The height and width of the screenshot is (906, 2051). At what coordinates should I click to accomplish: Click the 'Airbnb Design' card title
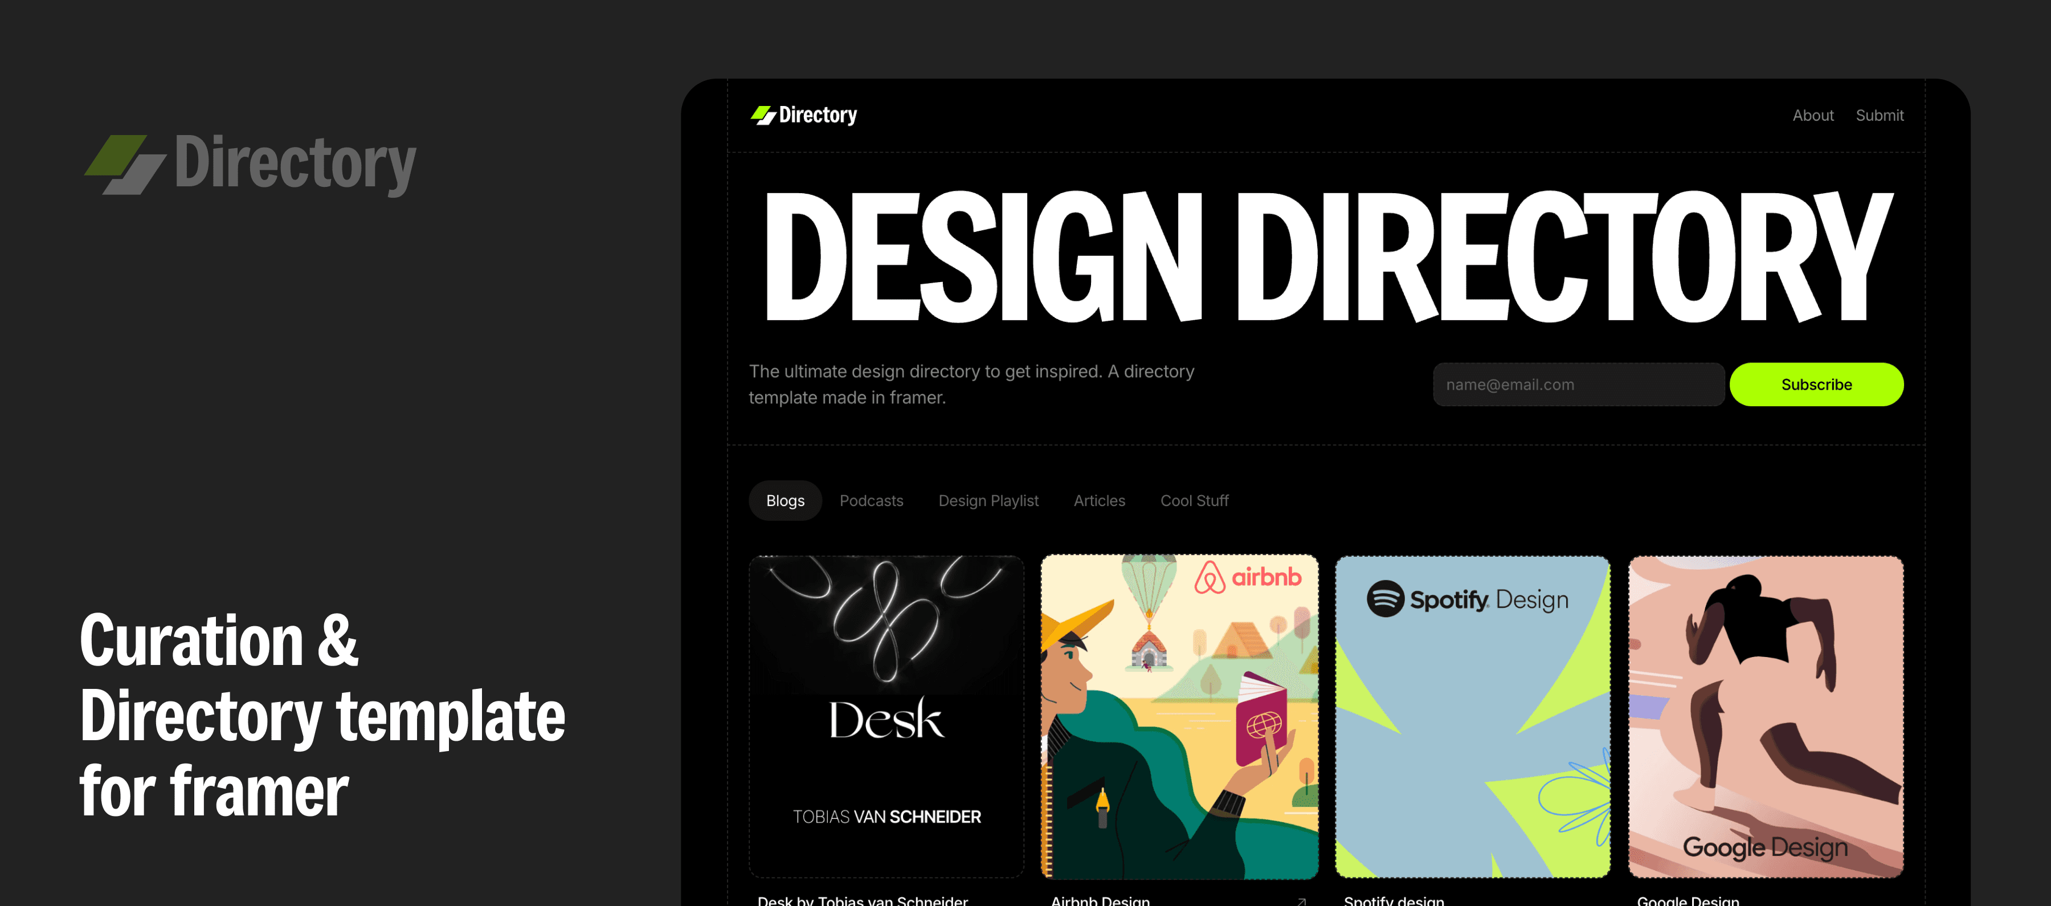point(1100,900)
